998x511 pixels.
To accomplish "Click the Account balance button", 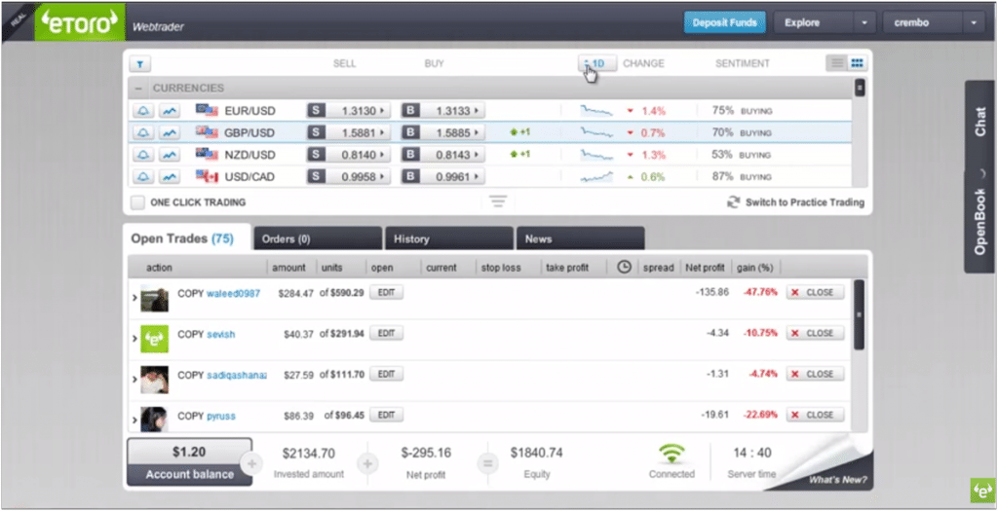I will pyautogui.click(x=189, y=462).
